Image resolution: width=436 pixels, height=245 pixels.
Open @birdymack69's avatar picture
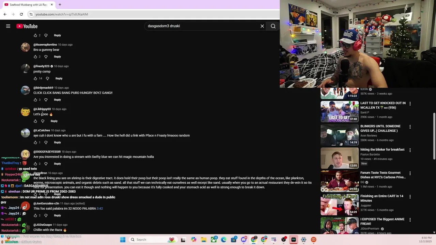pos(25,90)
